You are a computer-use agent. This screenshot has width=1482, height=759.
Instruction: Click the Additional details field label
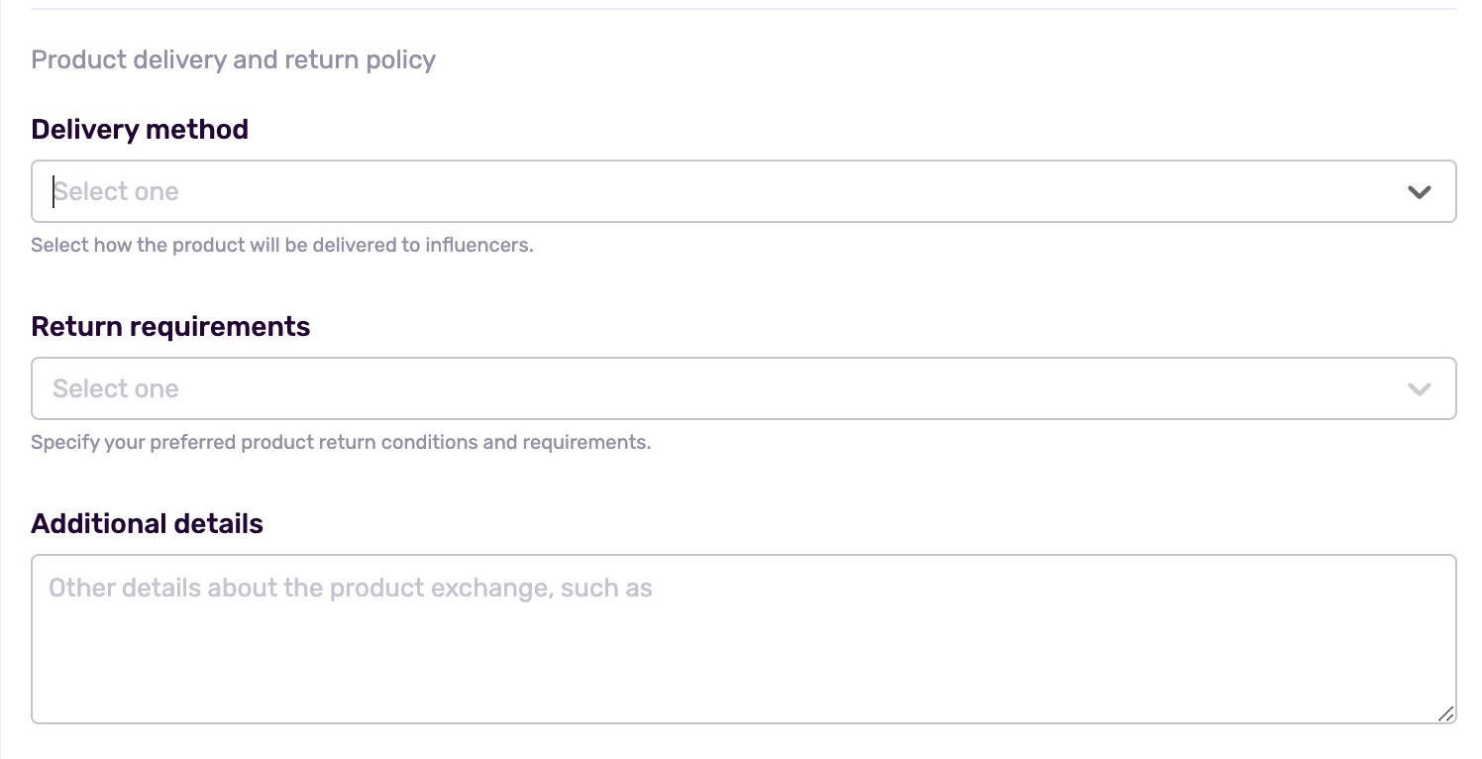pyautogui.click(x=147, y=523)
